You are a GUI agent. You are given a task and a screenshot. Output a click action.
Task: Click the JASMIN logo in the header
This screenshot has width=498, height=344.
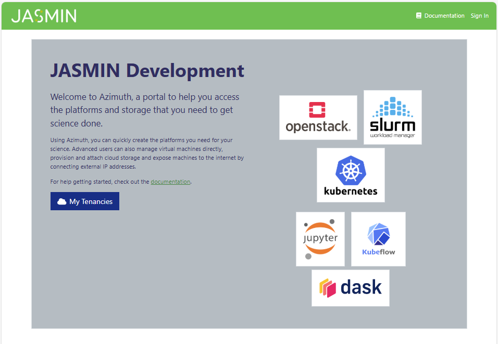click(44, 16)
